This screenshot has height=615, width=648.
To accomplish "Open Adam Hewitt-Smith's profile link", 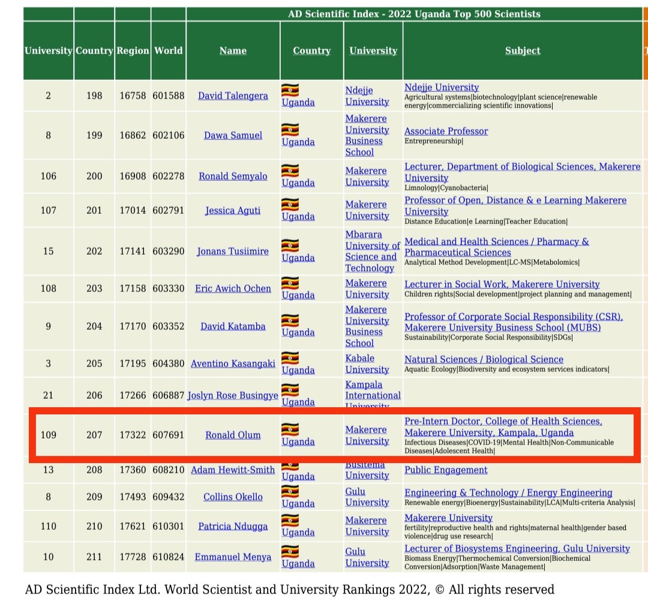I will [233, 470].
